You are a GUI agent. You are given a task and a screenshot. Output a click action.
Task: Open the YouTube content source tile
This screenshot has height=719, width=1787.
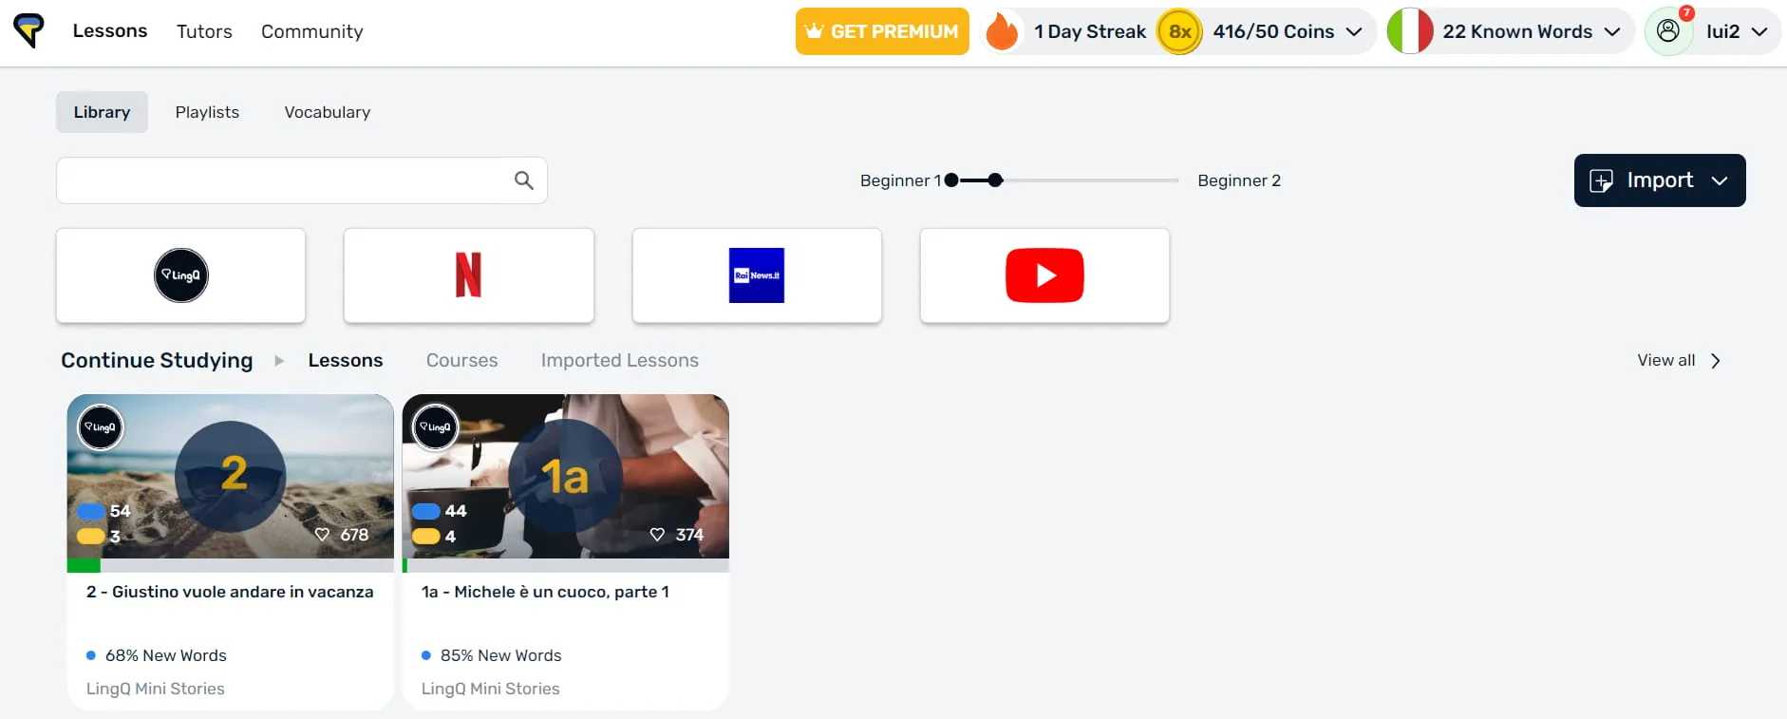[x=1044, y=275]
